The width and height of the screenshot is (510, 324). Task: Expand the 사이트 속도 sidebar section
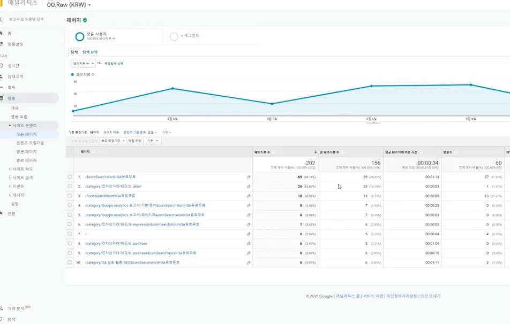pos(10,169)
